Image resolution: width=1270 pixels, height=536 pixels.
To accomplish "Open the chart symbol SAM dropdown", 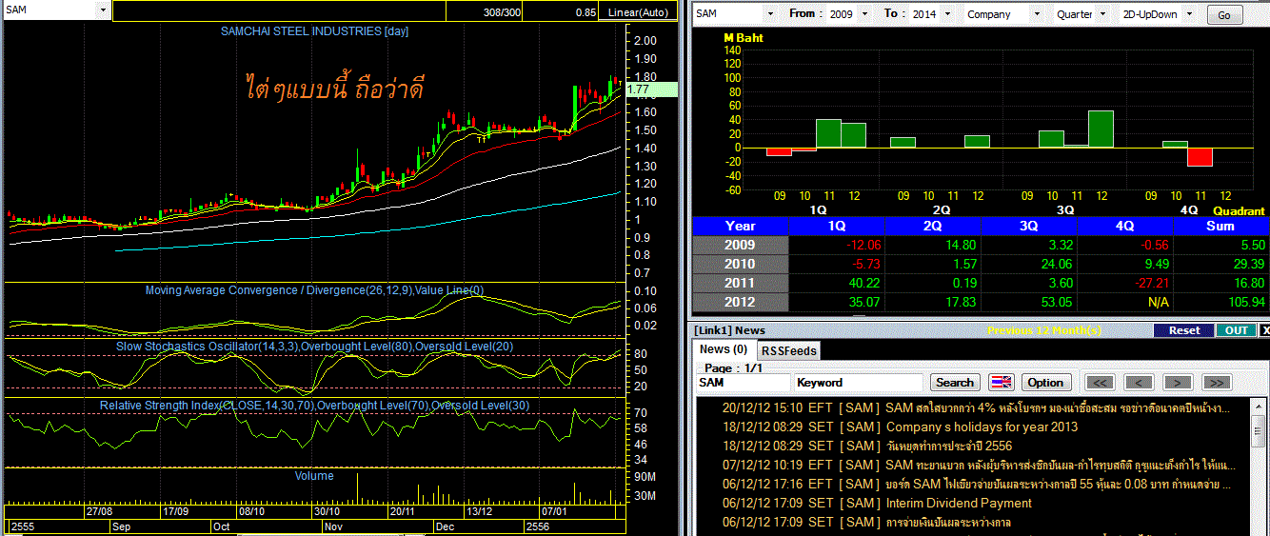I will pyautogui.click(x=103, y=10).
